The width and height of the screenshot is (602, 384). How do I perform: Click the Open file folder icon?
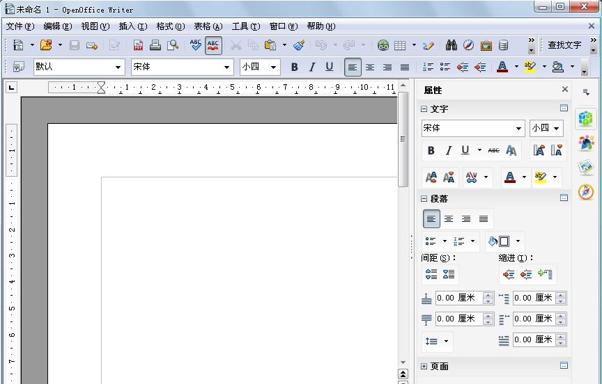pyautogui.click(x=46, y=45)
